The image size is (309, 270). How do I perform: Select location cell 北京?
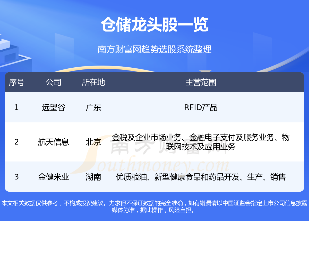(x=93, y=142)
